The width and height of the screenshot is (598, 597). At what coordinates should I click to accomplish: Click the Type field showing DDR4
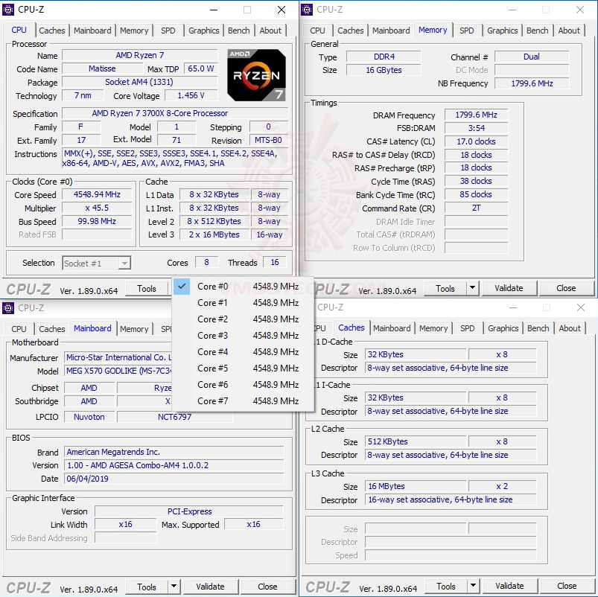(384, 57)
